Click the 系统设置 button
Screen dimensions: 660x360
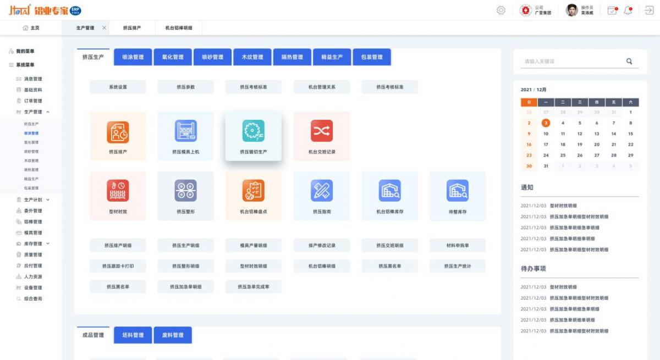[x=118, y=87]
